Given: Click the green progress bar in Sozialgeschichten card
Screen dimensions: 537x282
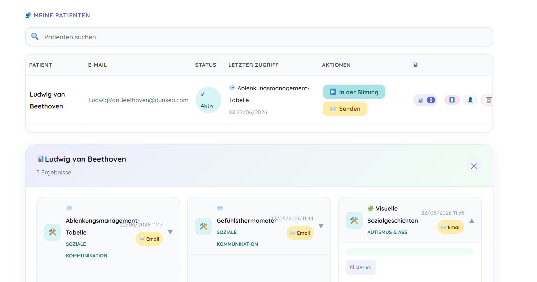Looking at the screenshot, I should (x=410, y=252).
